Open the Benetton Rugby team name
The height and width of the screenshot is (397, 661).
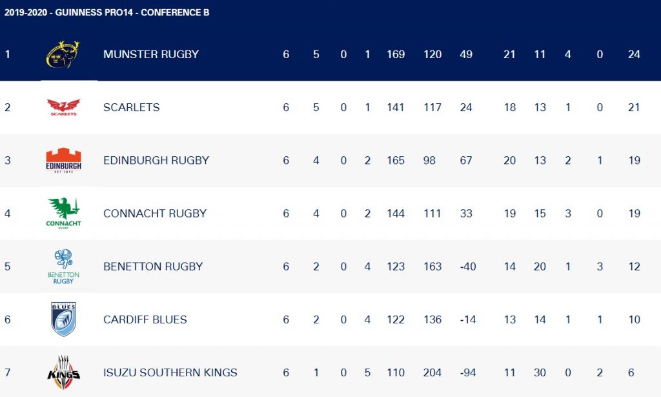click(x=153, y=266)
